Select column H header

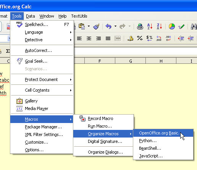click(x=161, y=61)
